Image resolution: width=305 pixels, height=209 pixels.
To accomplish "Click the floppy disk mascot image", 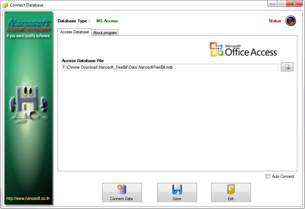I will tap(28, 103).
